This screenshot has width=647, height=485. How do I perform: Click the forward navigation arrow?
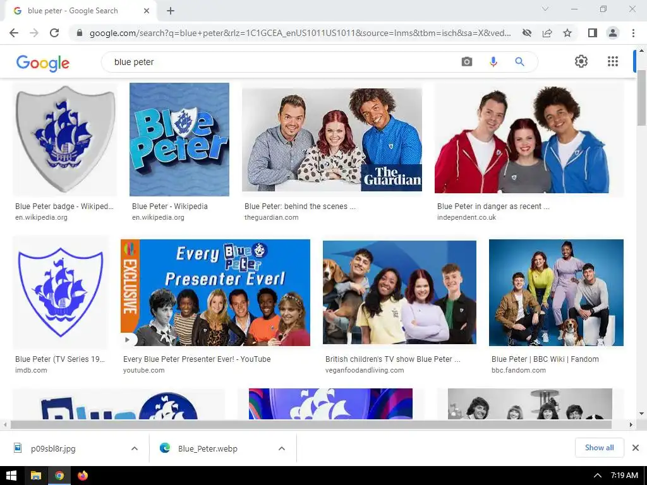(x=34, y=33)
